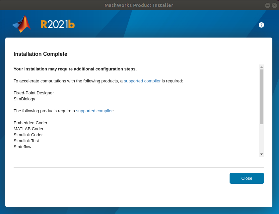Open first supported compiler link, accelerate computations
Image resolution: width=279 pixels, height=214 pixels.
(x=142, y=81)
